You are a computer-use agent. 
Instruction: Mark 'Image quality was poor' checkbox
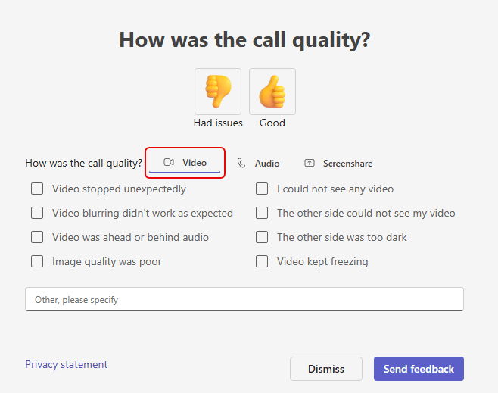(37, 261)
